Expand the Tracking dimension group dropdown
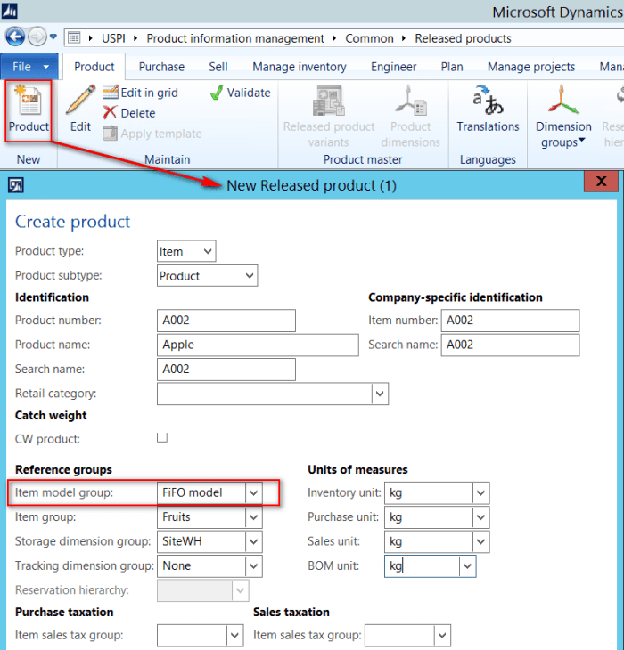Viewport: 624px width, 650px height. click(253, 566)
